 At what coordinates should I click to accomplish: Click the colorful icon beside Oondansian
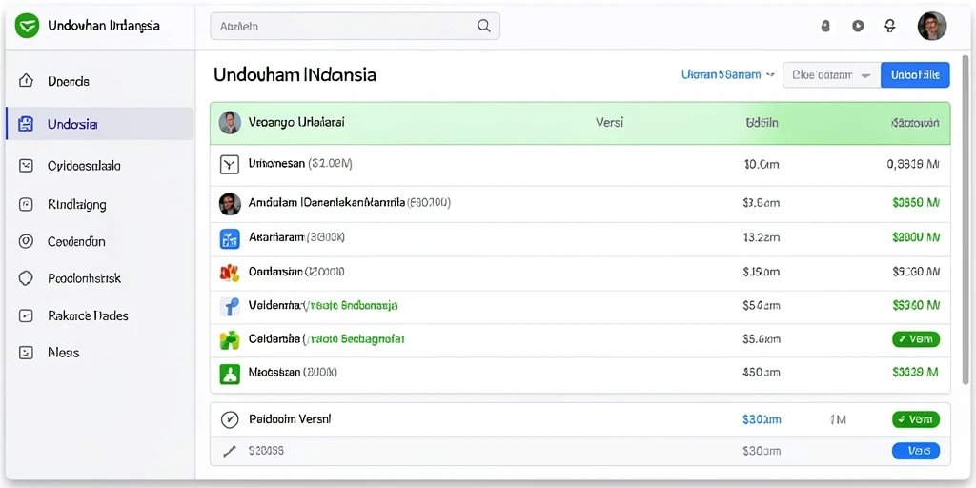tap(230, 272)
